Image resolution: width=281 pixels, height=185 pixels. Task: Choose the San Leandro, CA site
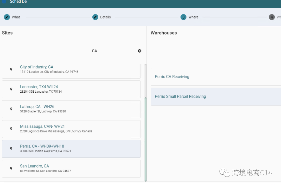[34, 166]
